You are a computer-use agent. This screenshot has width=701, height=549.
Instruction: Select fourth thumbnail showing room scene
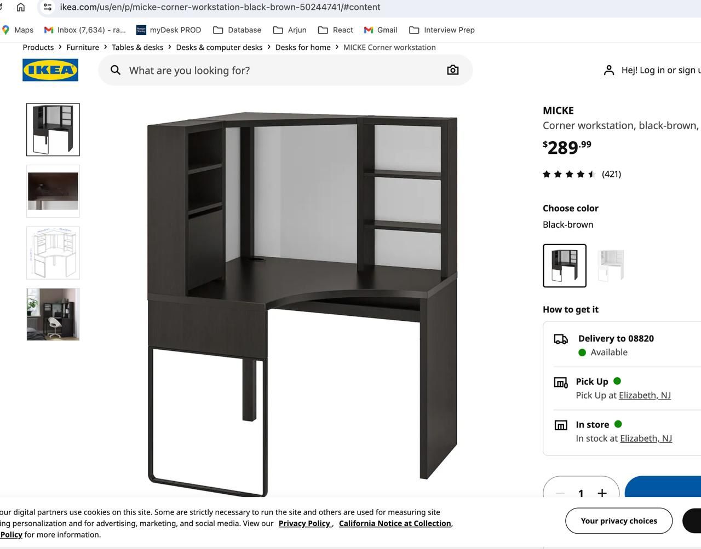pos(53,314)
